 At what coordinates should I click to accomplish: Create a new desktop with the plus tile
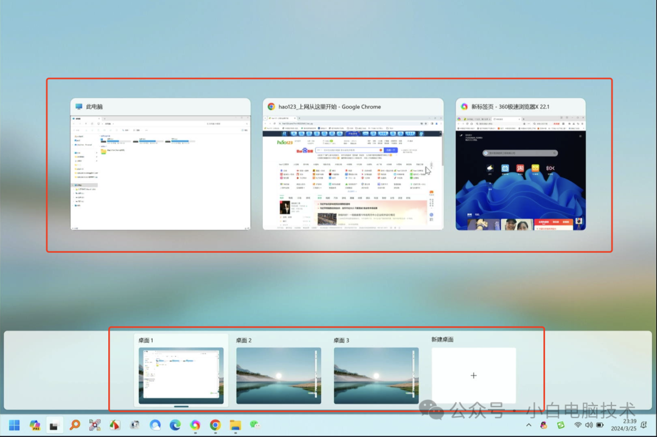[x=473, y=376]
